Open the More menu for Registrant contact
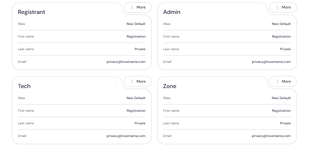Screen dimensions: 313x148 point(138,7)
